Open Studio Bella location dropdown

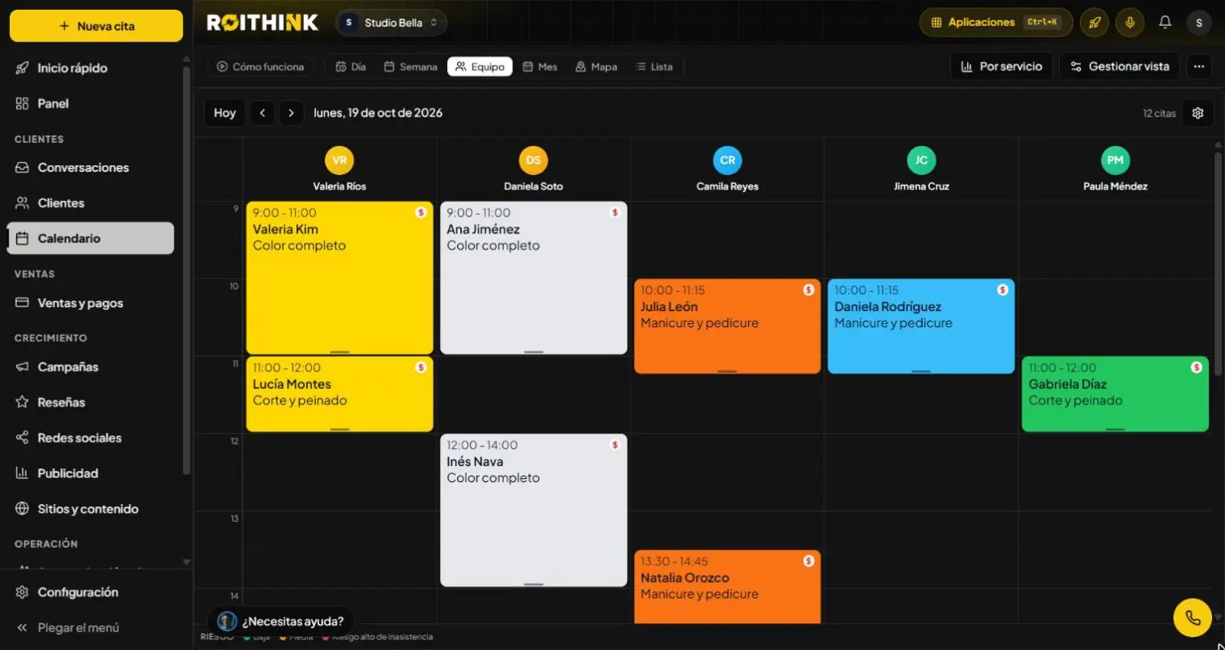pos(391,23)
